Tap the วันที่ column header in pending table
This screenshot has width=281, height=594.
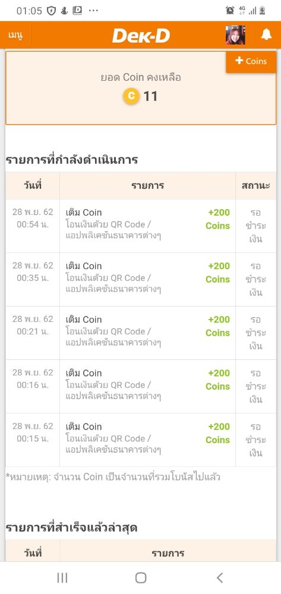click(33, 185)
